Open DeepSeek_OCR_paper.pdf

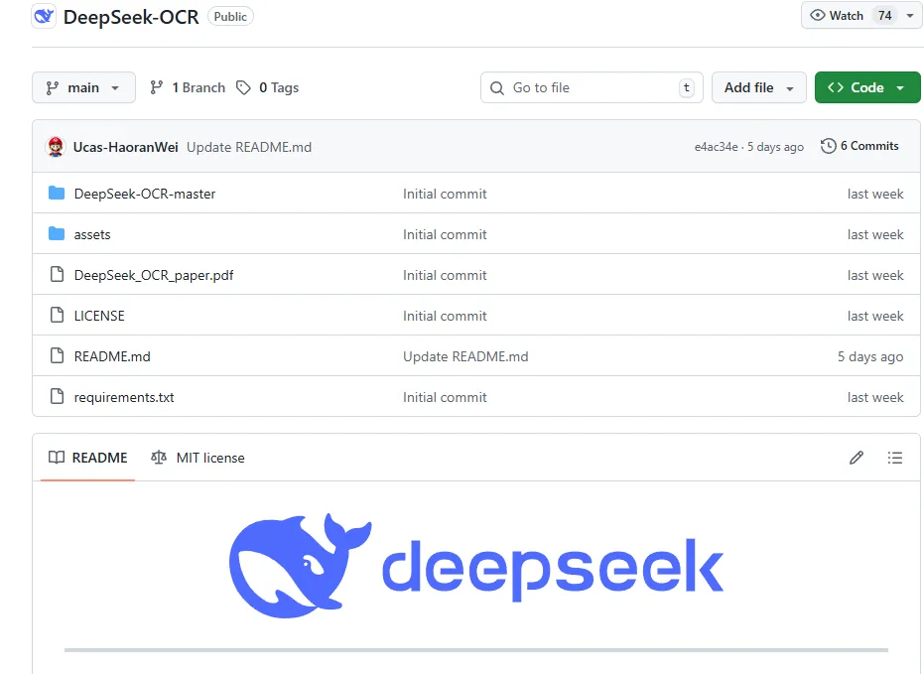point(154,275)
